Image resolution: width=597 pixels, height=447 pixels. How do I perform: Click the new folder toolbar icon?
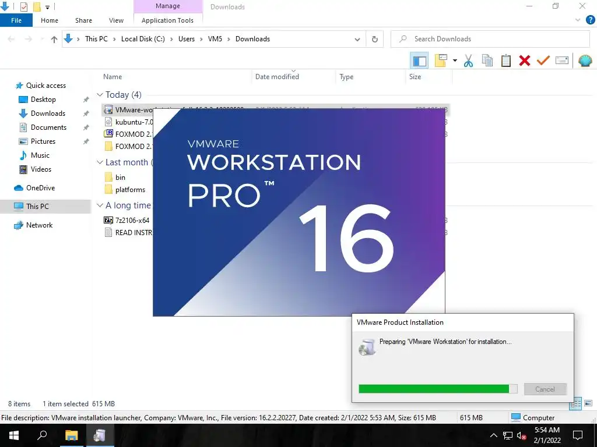(441, 61)
